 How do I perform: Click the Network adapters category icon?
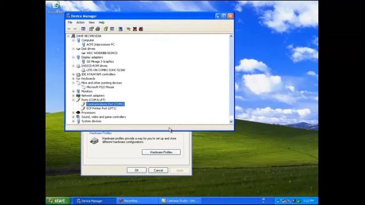coord(79,96)
